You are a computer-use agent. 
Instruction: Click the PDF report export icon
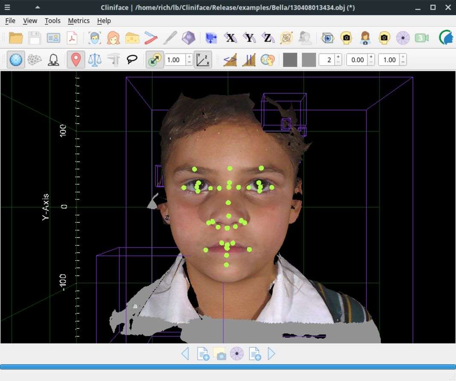pyautogui.click(x=72, y=38)
